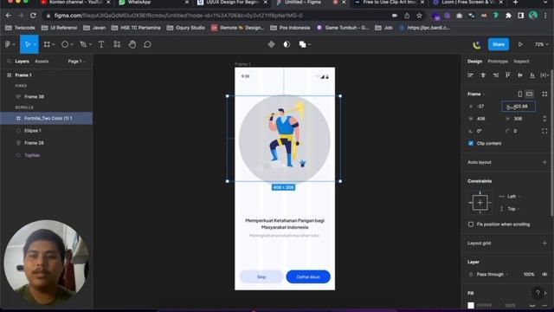554x312 pixels.
Task: Click the white Fill color swatch
Action: (x=471, y=305)
